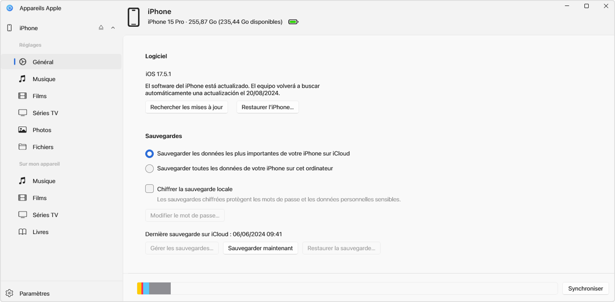Open Musique under Réglages

click(x=61, y=79)
